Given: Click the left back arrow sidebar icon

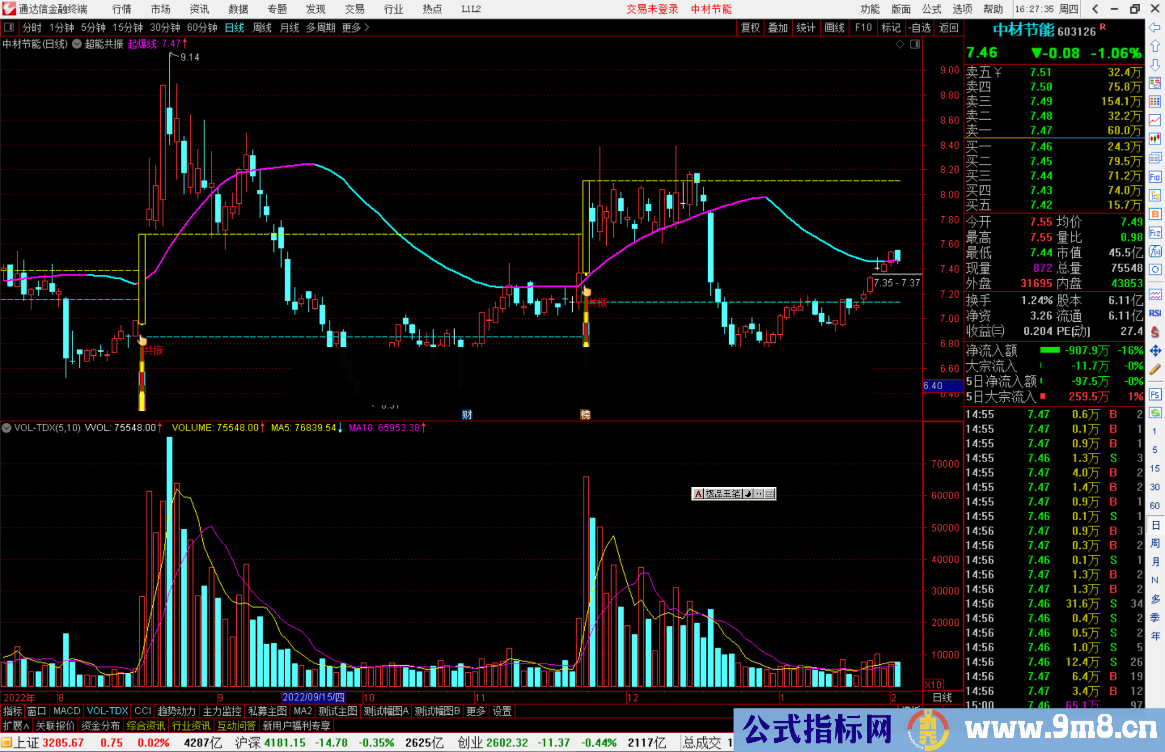Looking at the screenshot, I should (x=1155, y=27).
